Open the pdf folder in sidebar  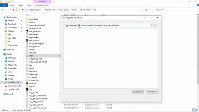(x=9, y=41)
